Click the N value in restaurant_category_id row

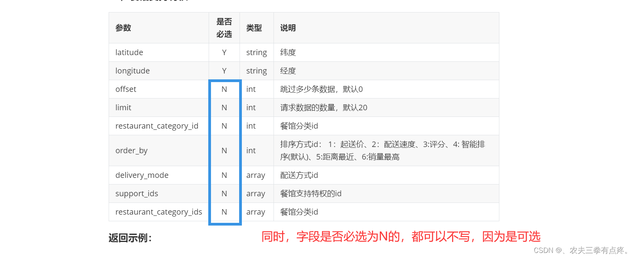point(224,126)
